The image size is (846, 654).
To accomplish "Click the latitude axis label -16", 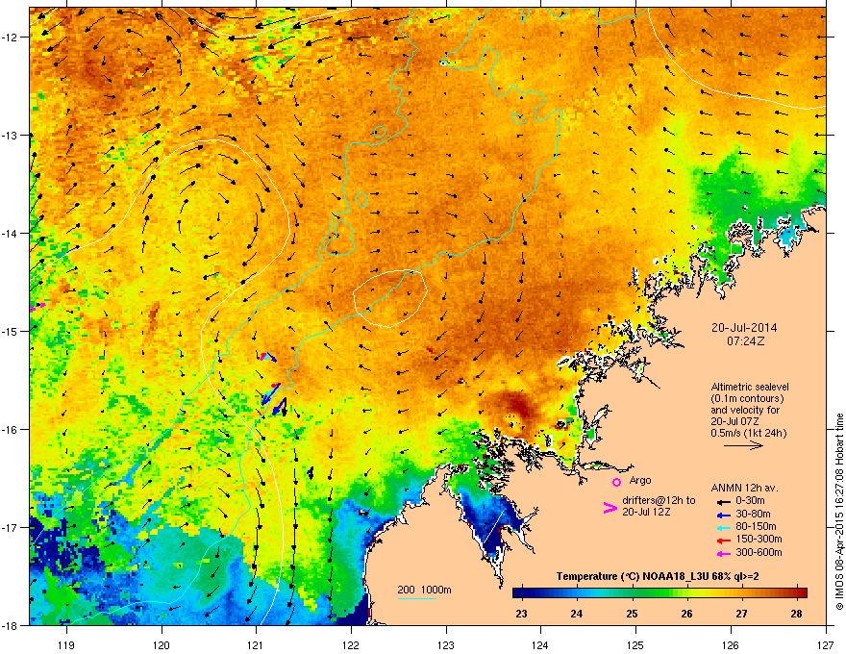I will 10,430.
